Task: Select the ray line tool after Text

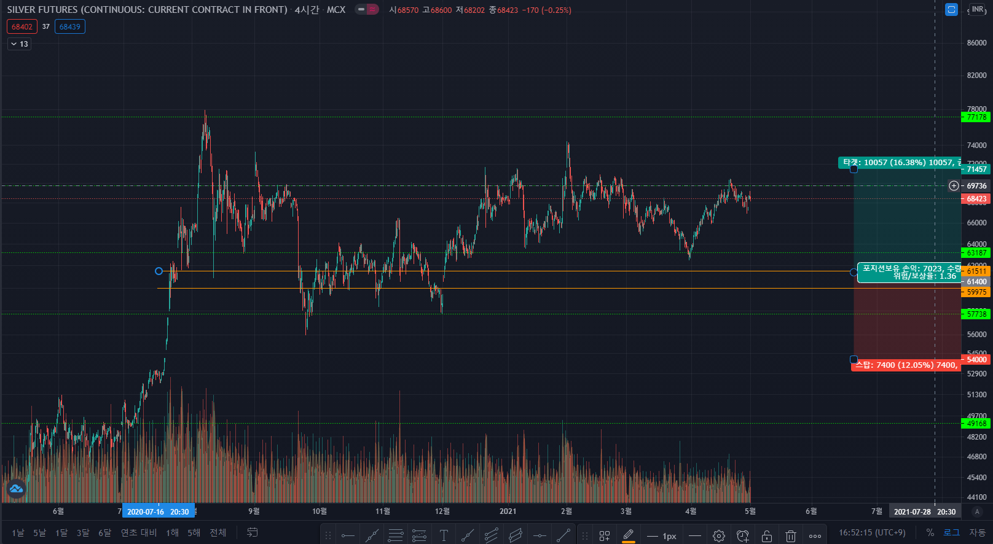Action: click(468, 535)
